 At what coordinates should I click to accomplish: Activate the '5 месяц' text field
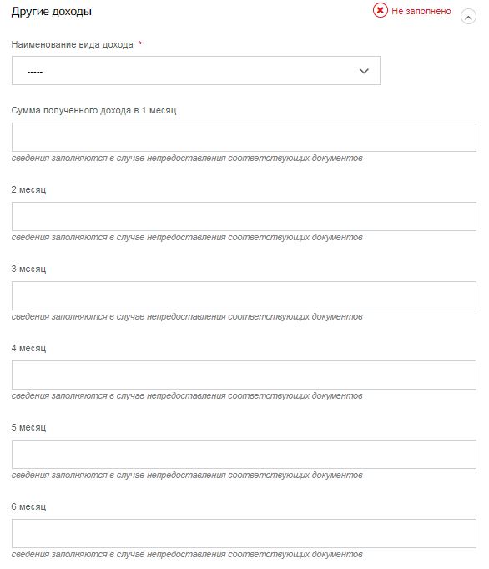tap(244, 455)
